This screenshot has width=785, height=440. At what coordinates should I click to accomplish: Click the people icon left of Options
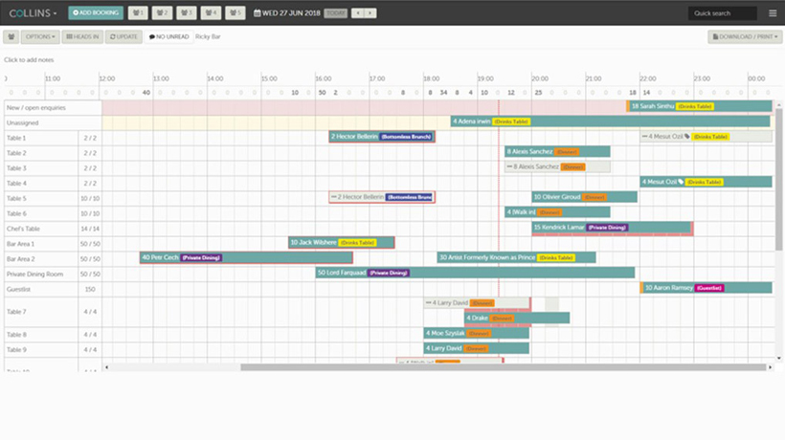[11, 36]
